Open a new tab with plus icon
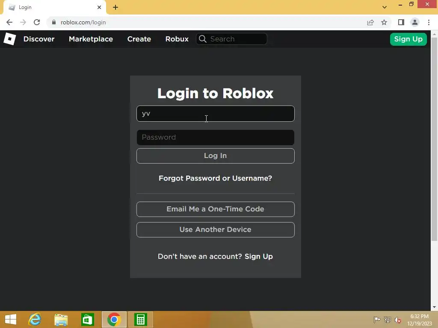This screenshot has width=438, height=328. [x=115, y=7]
